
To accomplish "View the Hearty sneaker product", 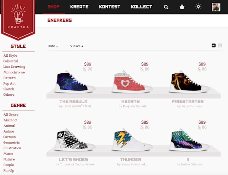I will (132, 82).
